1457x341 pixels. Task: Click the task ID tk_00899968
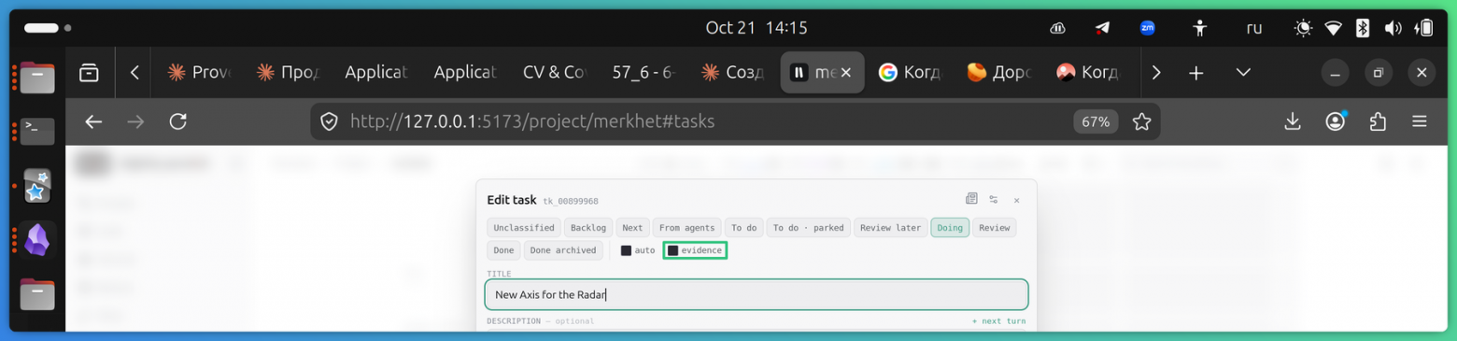[x=571, y=201]
